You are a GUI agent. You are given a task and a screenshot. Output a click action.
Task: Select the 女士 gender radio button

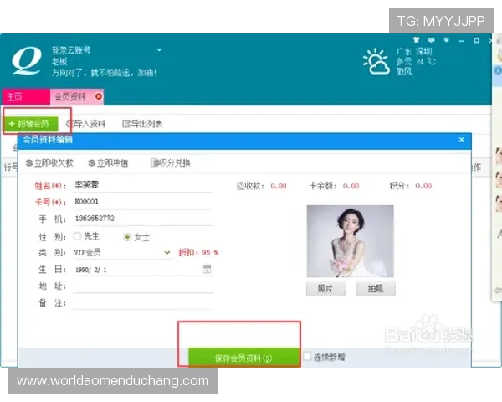pyautogui.click(x=127, y=237)
